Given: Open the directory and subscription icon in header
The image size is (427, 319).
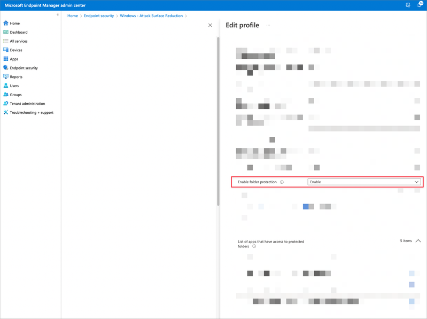Looking at the screenshot, I should [408, 5].
